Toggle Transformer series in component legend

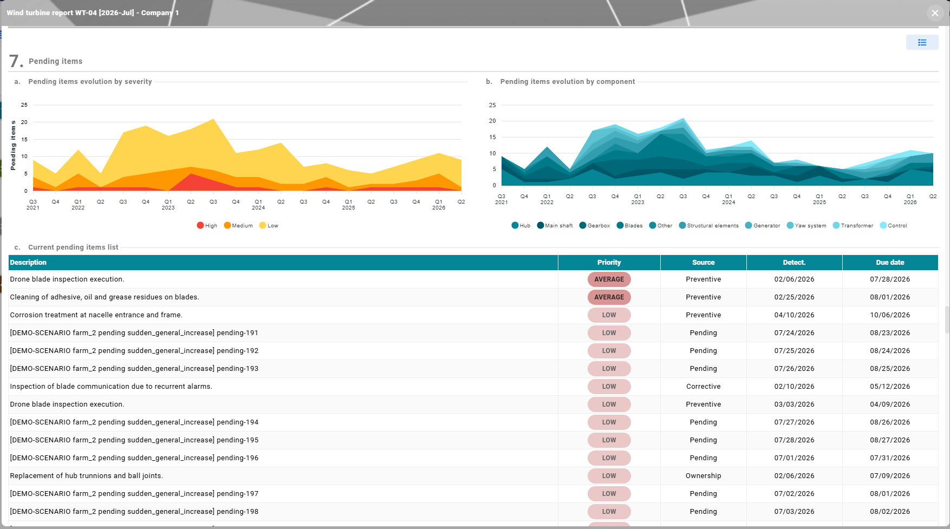point(853,226)
